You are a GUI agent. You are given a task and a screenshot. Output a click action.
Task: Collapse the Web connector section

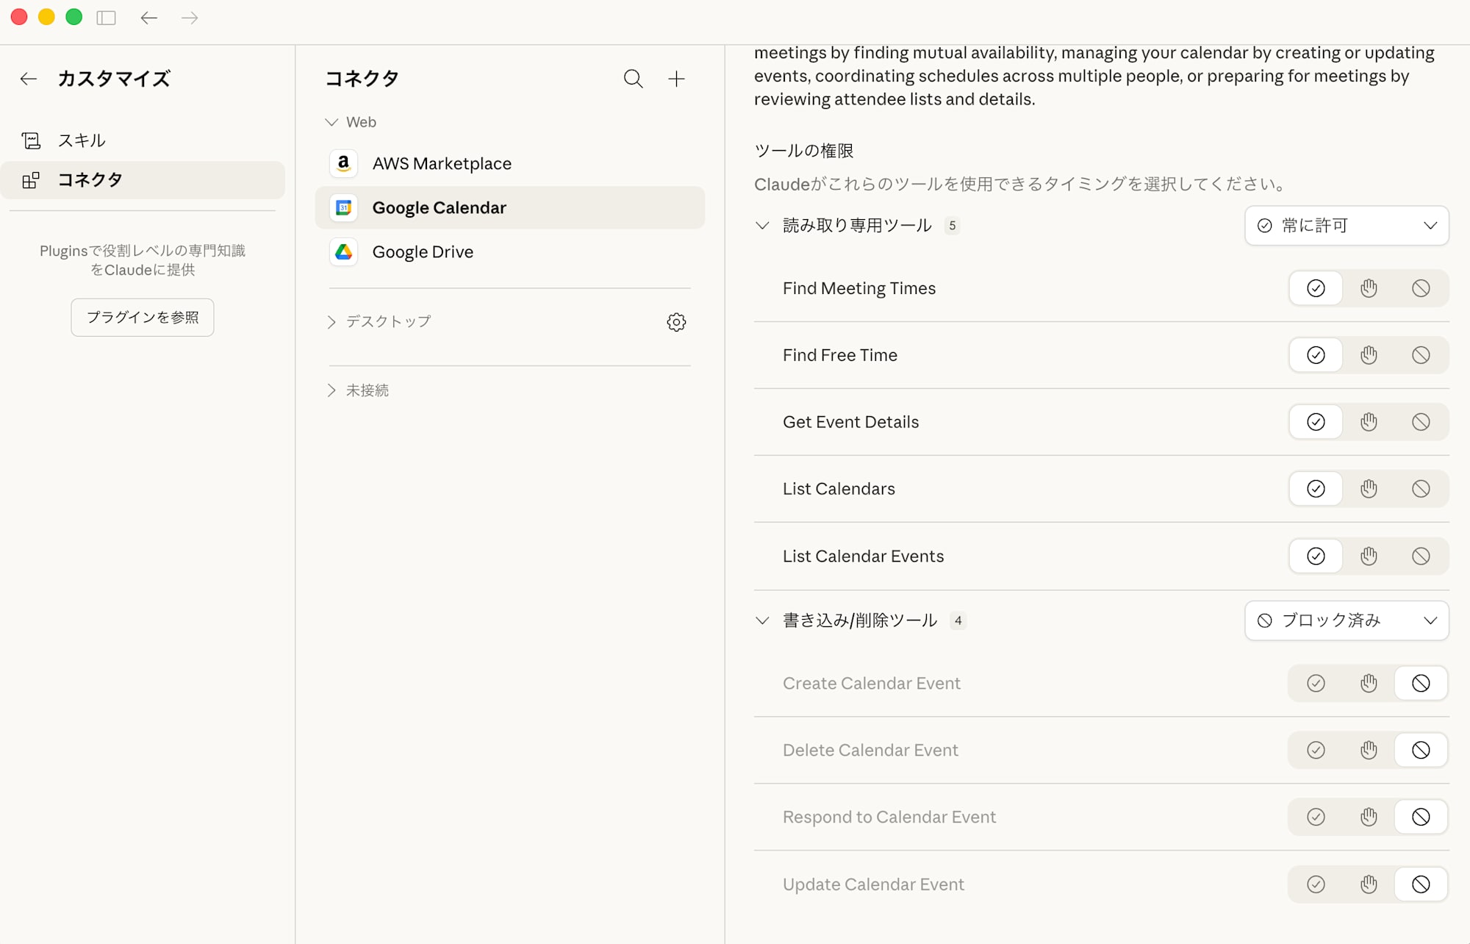331,122
